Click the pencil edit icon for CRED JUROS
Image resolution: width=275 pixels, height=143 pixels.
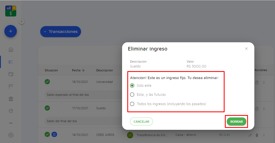250,135
